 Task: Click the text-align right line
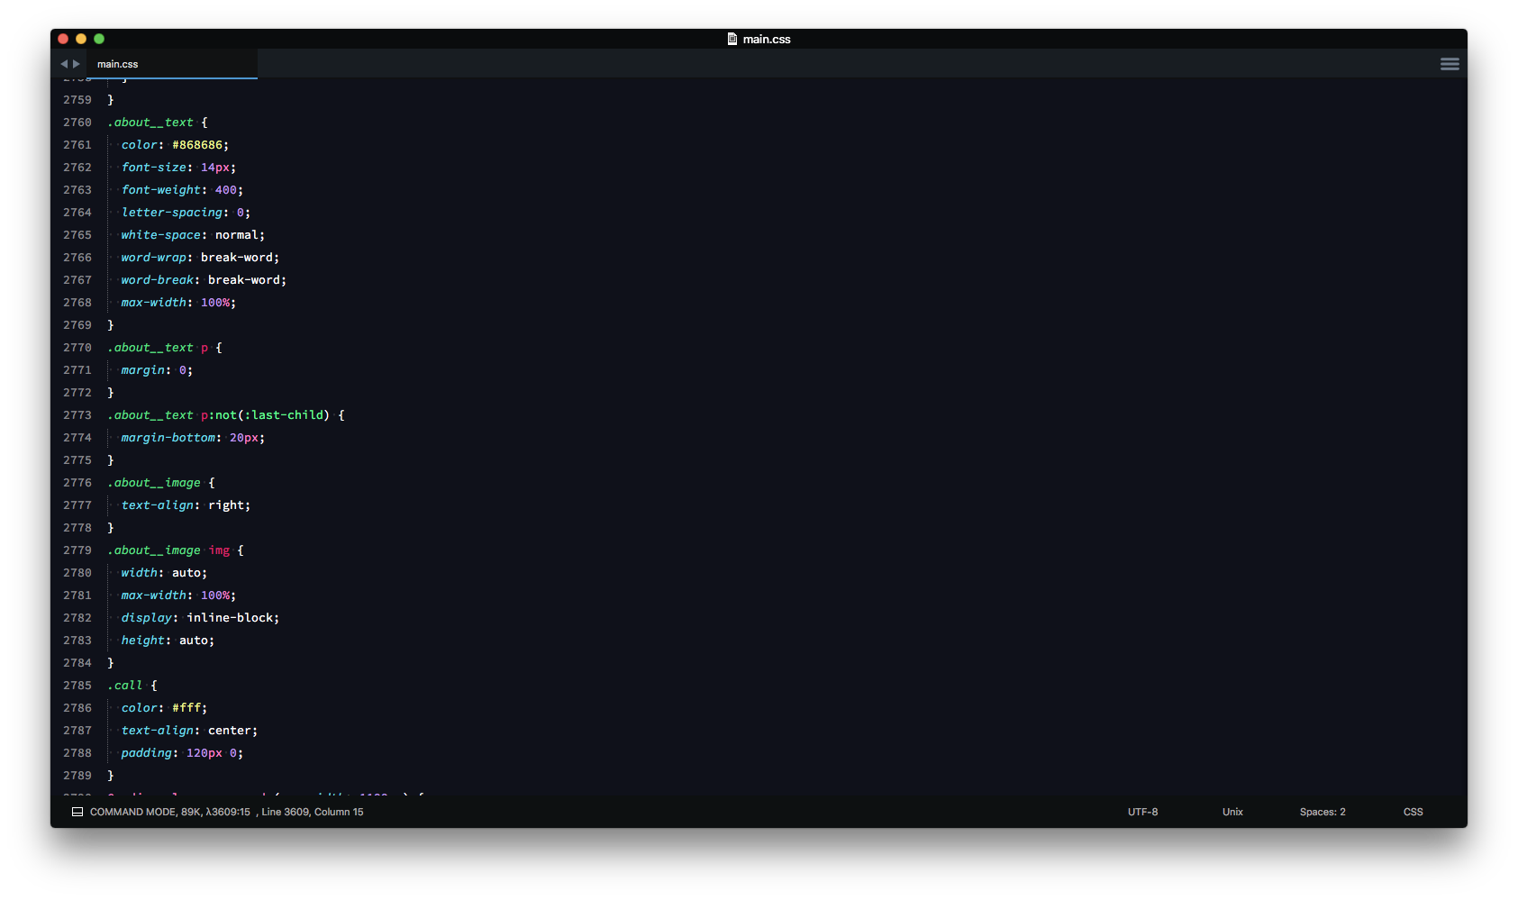point(186,505)
